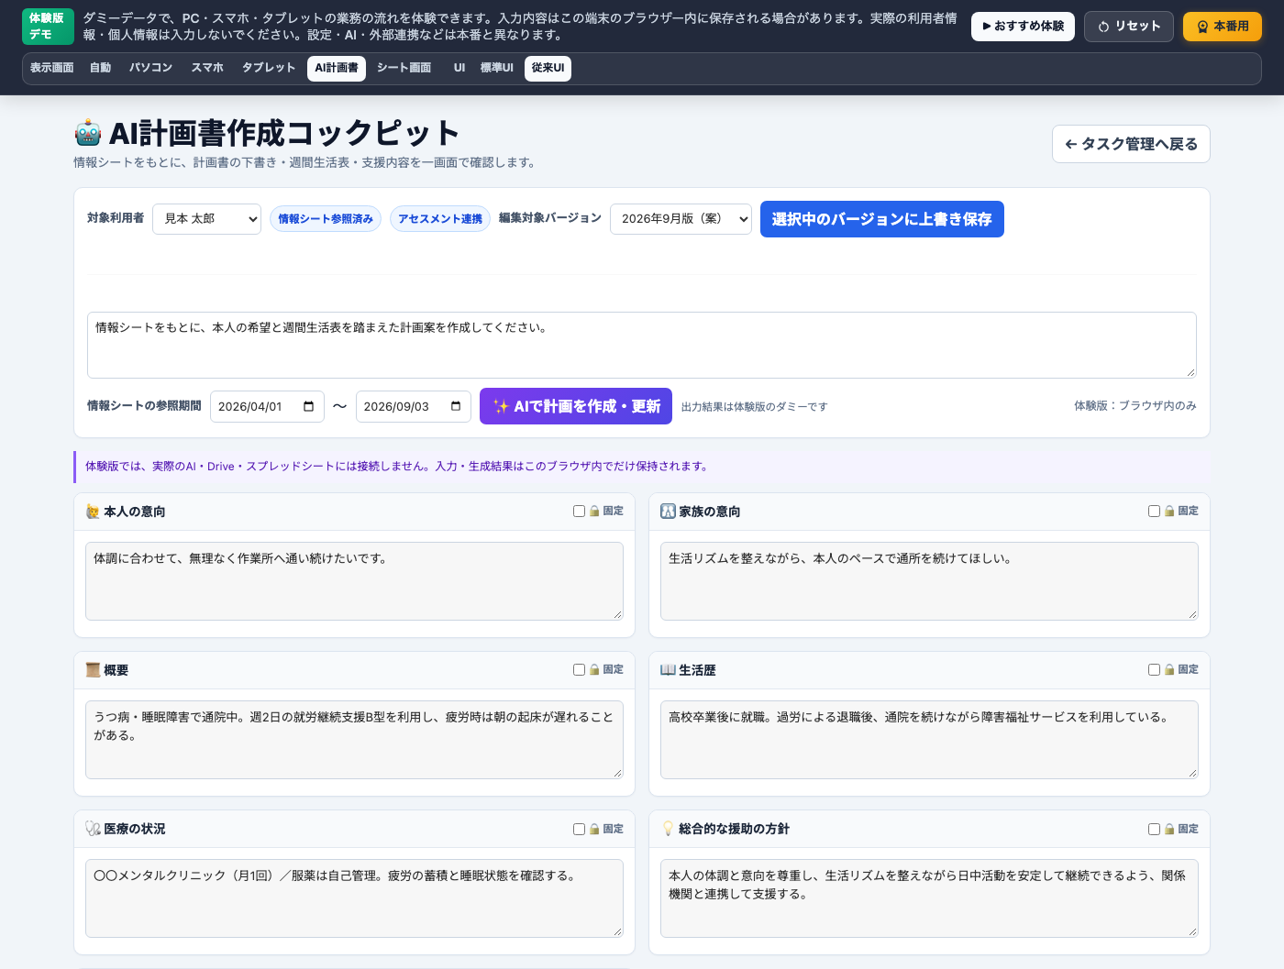Viewport: 1284px width, 969px height.
Task: Click the AIで計画を作成・更新 button
Action: pyautogui.click(x=576, y=406)
